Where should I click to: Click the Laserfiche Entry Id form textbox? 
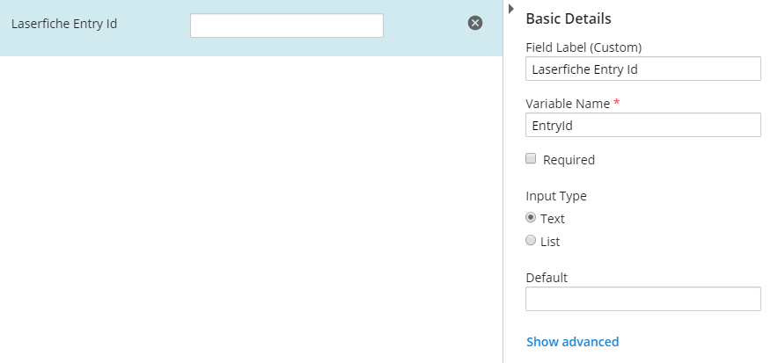[287, 25]
